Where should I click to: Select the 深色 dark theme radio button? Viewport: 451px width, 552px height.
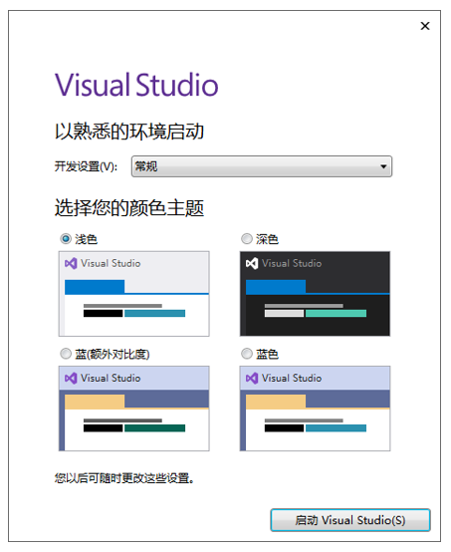click(x=247, y=239)
